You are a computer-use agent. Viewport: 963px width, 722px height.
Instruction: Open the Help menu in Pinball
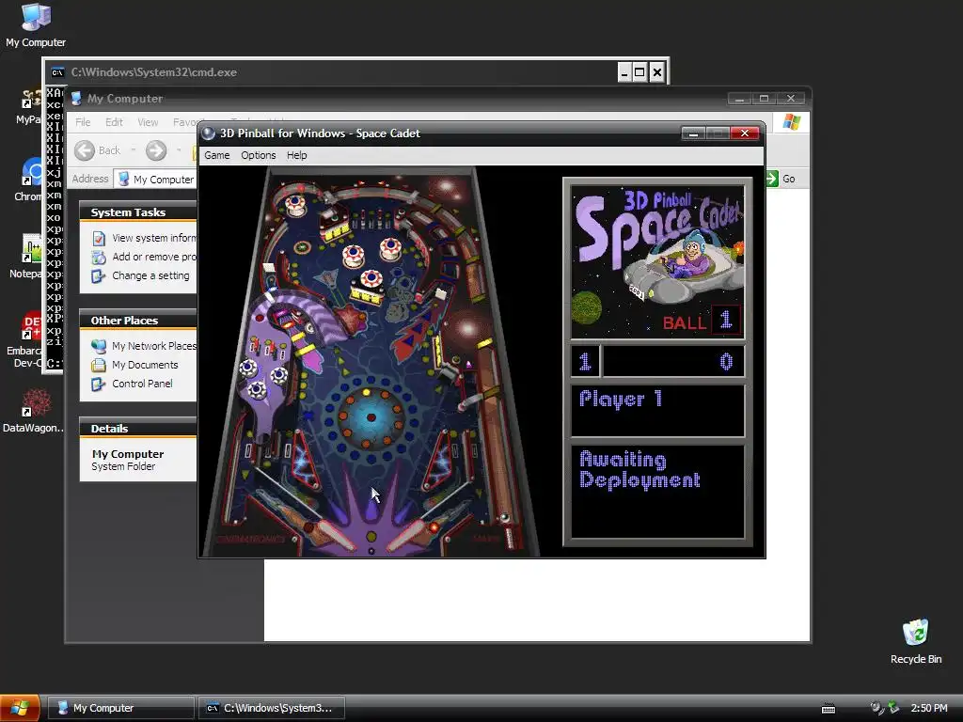point(296,155)
